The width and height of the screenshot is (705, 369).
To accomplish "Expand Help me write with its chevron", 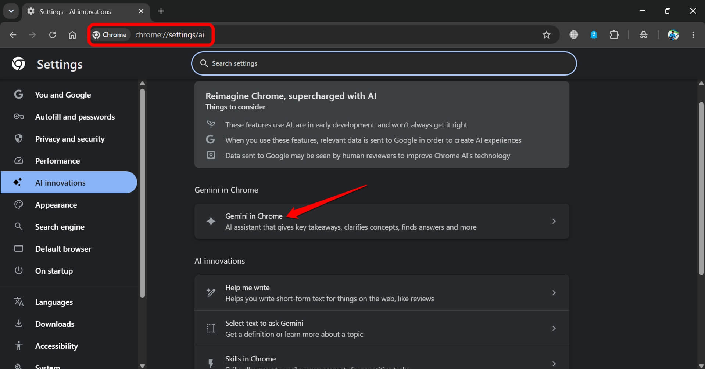I will click(x=554, y=293).
